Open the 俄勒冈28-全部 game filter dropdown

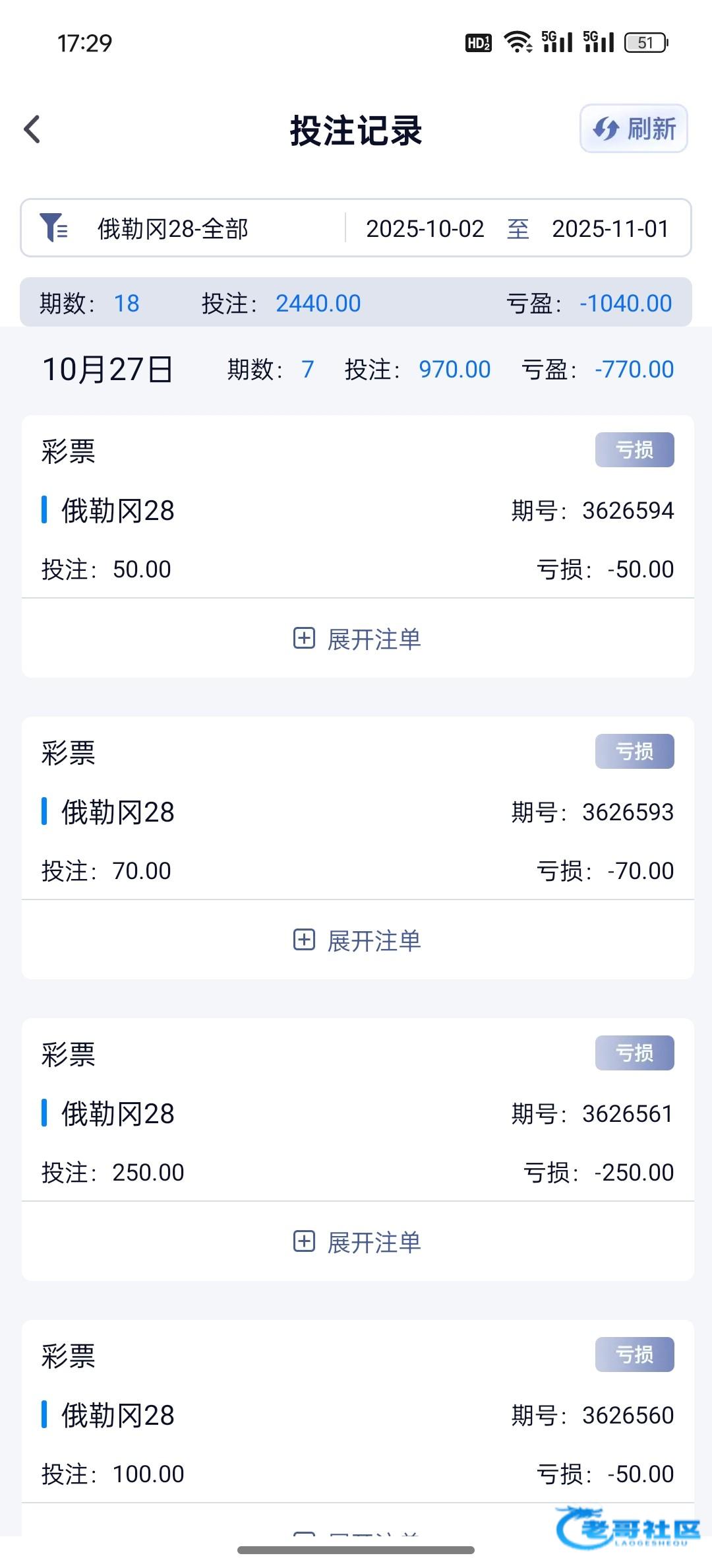pyautogui.click(x=173, y=228)
